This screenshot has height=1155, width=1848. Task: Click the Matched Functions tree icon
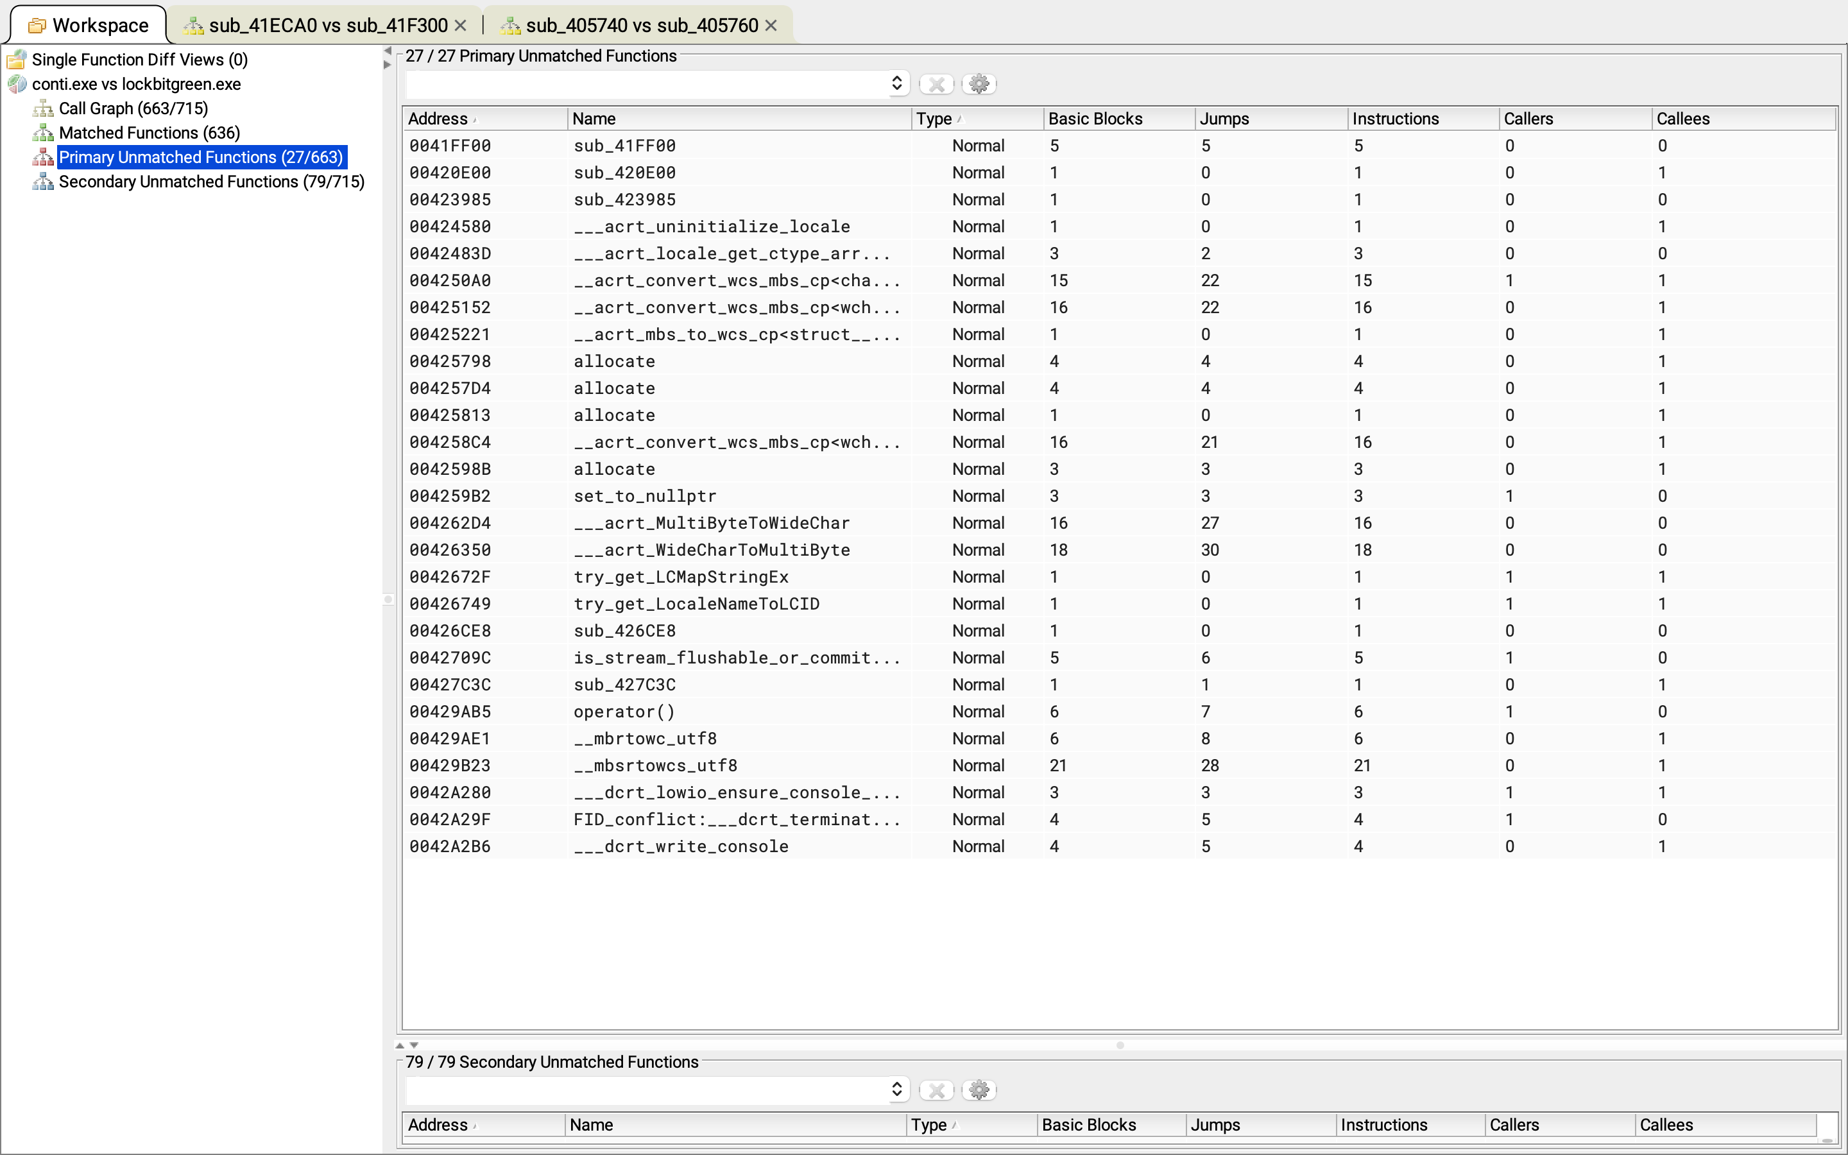click(x=44, y=133)
